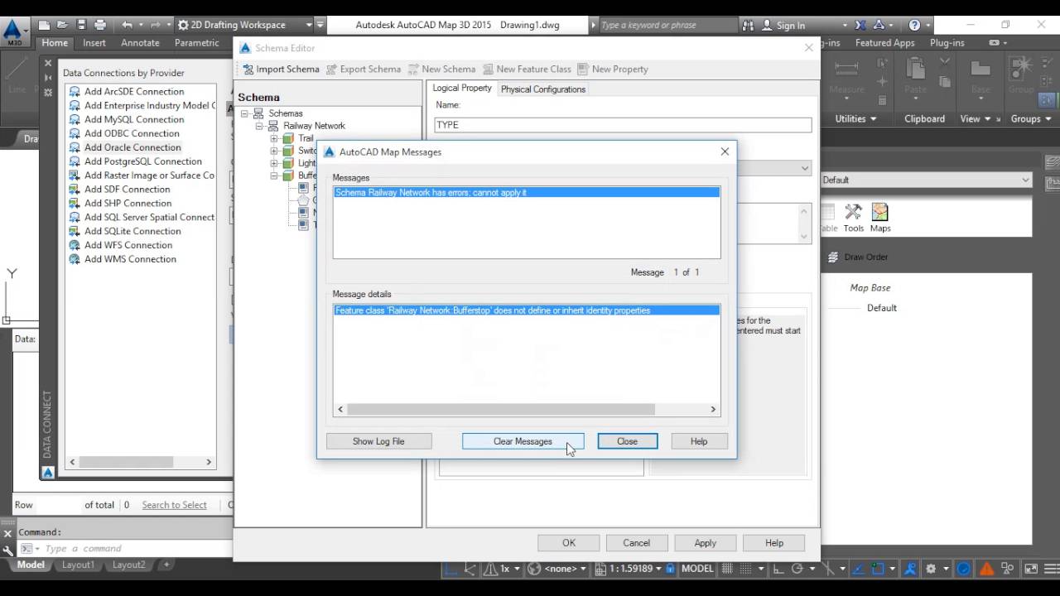The width and height of the screenshot is (1060, 596).
Task: Click the binoculars search icon in title bar
Action: 749,25
